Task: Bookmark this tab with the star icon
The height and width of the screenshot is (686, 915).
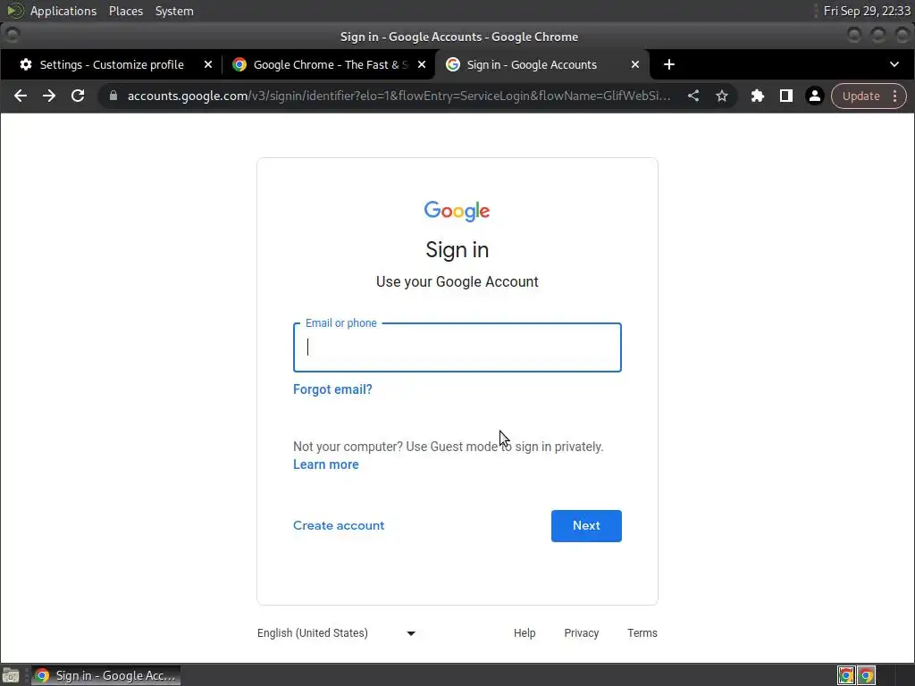Action: click(x=722, y=96)
